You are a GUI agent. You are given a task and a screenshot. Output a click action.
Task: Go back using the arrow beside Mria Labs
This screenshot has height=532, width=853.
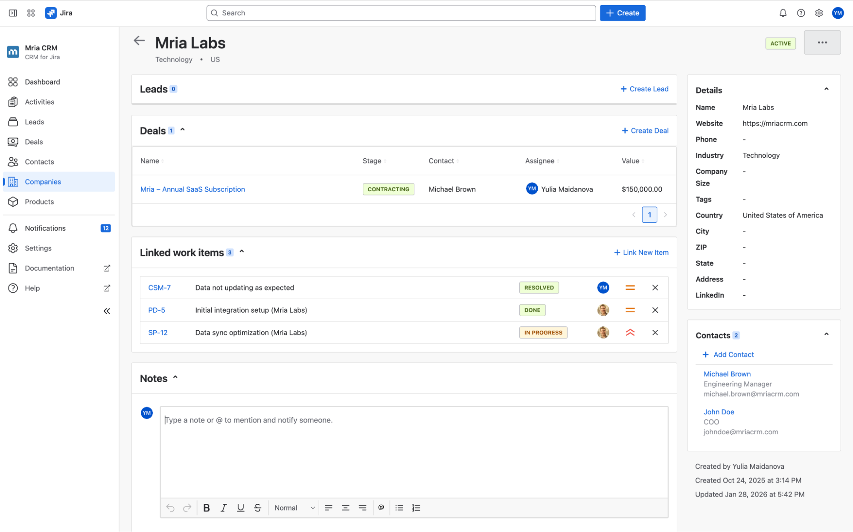point(139,41)
